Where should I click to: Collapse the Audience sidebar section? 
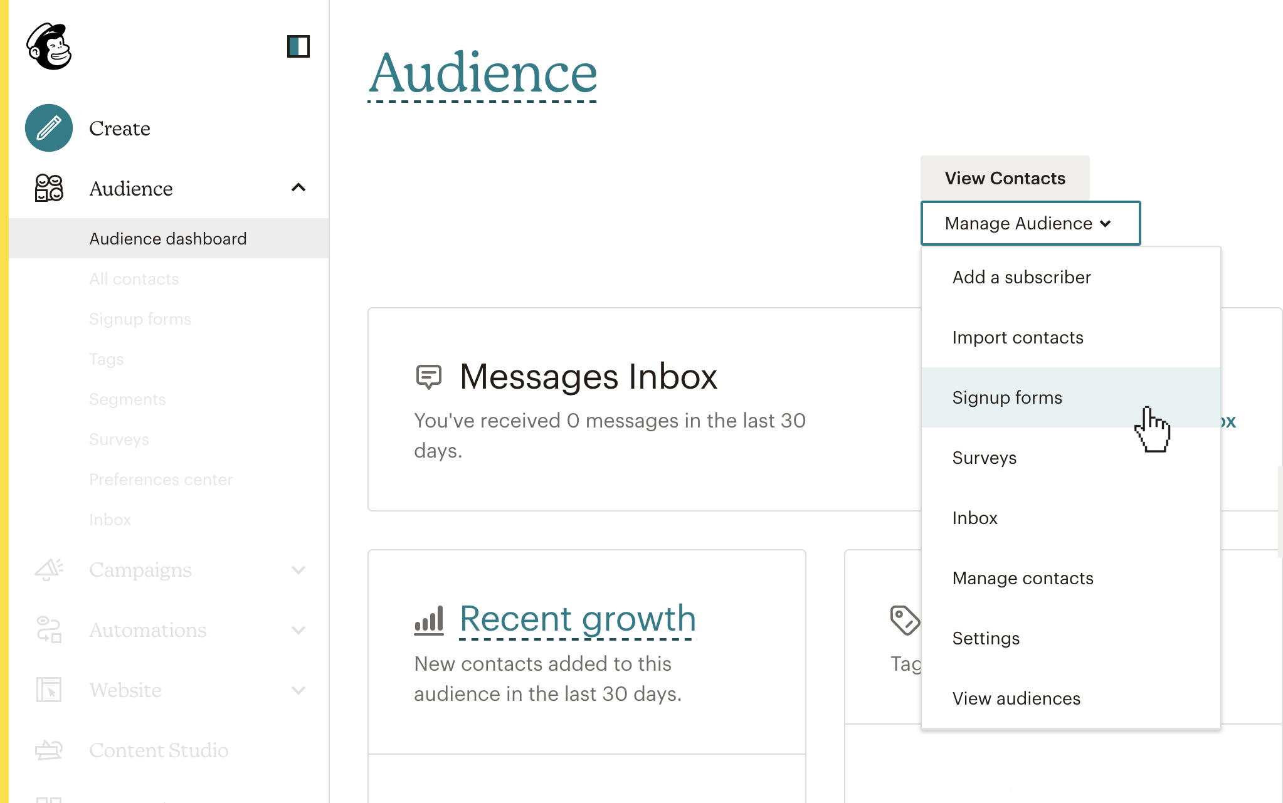point(298,188)
